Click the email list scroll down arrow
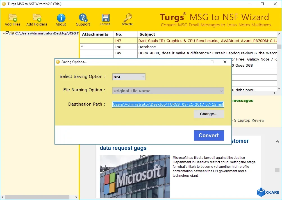This screenshot has width=282, height=200. [x=279, y=89]
